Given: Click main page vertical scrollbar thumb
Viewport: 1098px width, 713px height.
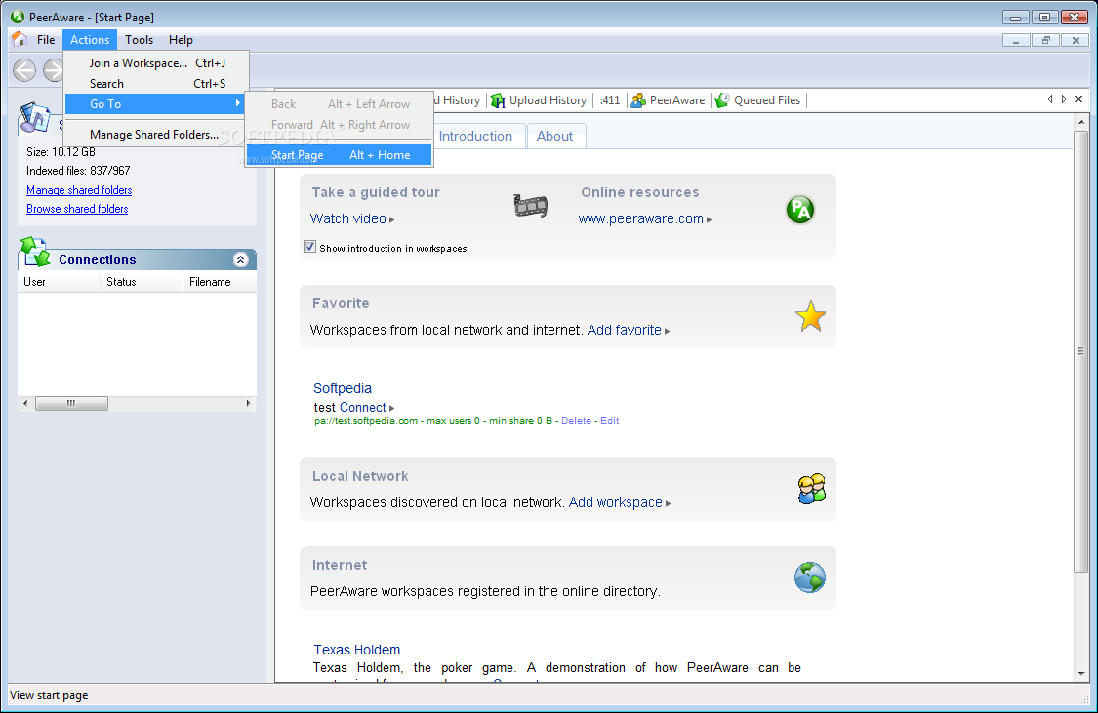Looking at the screenshot, I should point(1080,351).
